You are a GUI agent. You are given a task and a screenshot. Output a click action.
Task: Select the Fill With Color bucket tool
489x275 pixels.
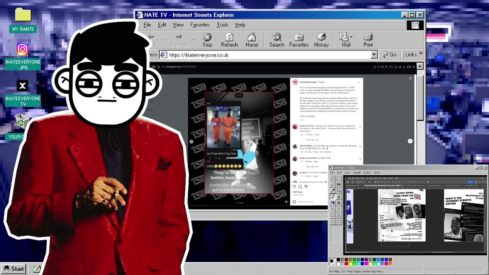pos(339,184)
